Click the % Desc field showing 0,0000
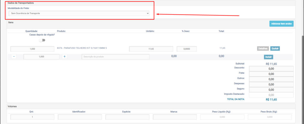The width and height of the screenshot is (304, 124). (x=187, y=49)
